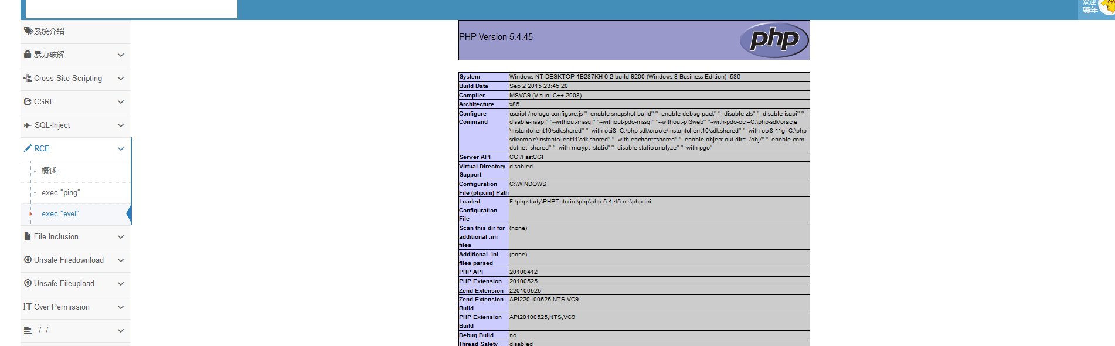Open the Unsafe Filedownload menu

pyautogui.click(x=76, y=260)
